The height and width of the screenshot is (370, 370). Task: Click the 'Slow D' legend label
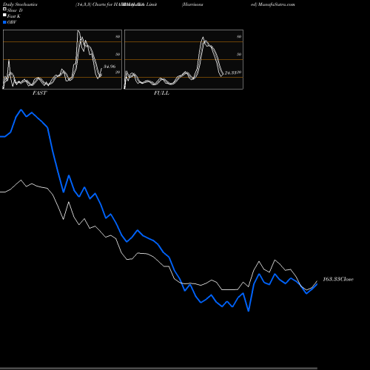tap(15, 10)
